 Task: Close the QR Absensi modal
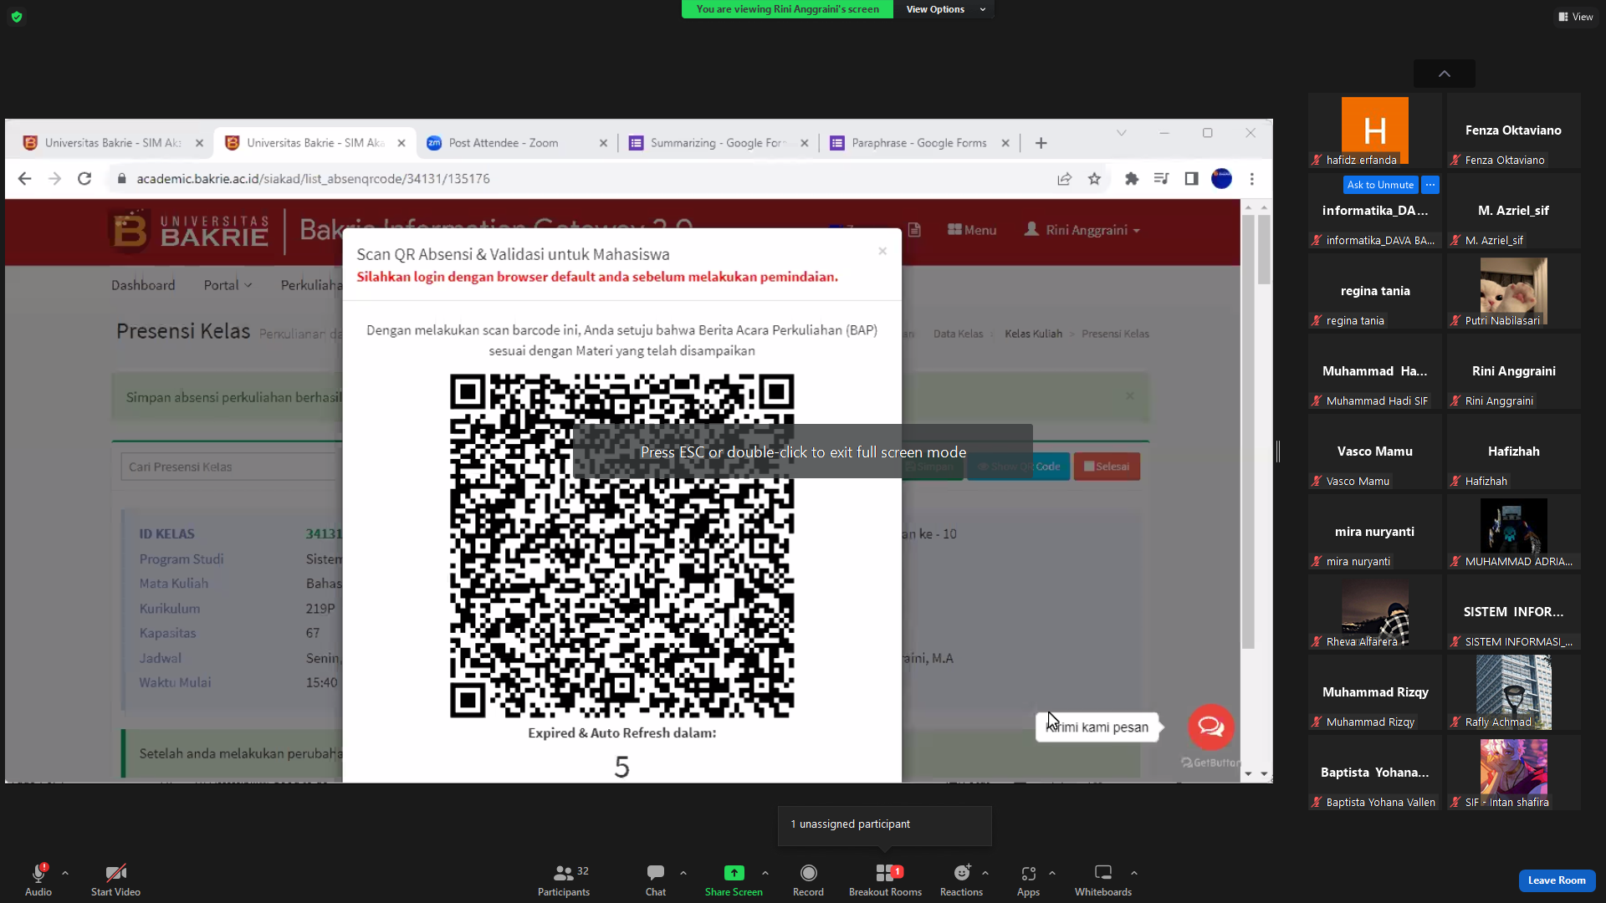tap(882, 251)
